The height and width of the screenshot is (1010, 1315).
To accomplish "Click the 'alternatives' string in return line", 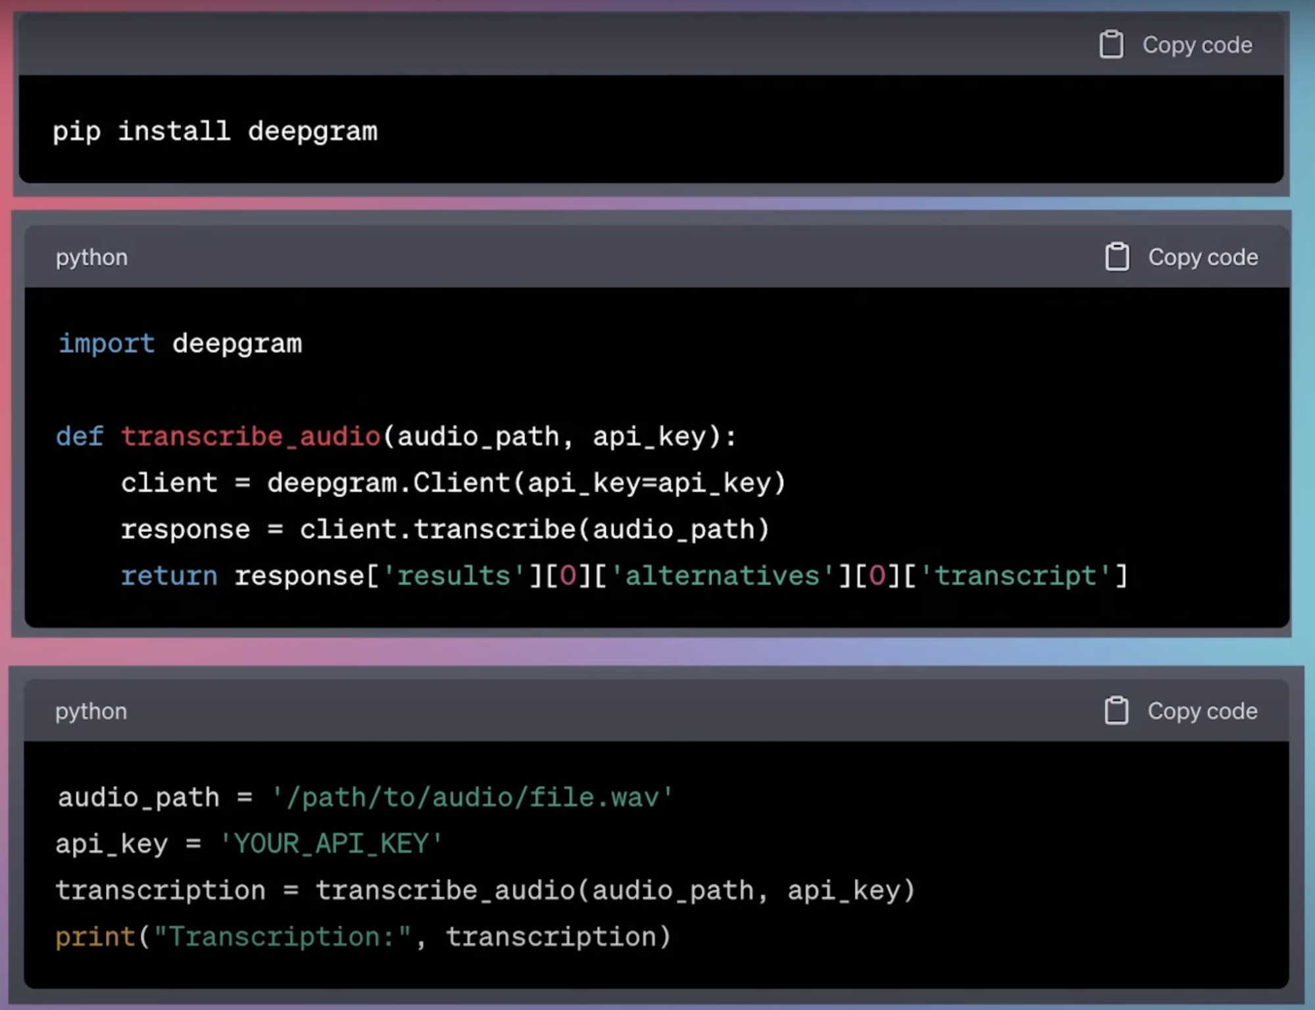I will [722, 576].
